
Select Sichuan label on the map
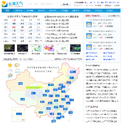42,102
